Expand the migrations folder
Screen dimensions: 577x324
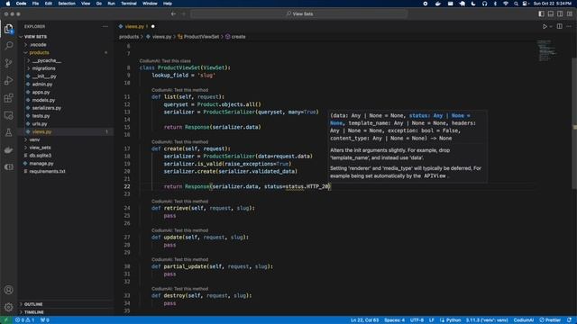pyautogui.click(x=66, y=68)
